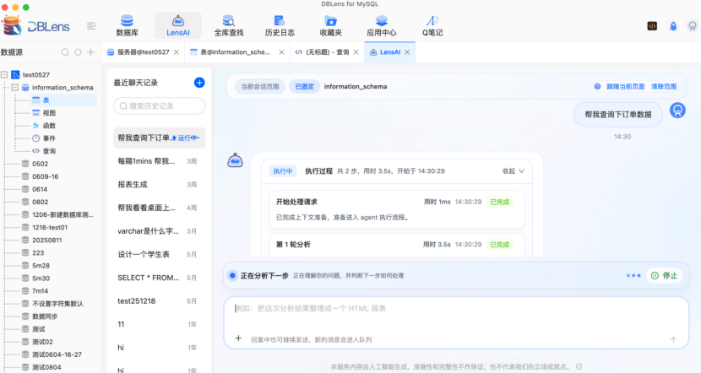This screenshot has width=701, height=373.
Task: Add a new data source with plus icon
Action: pos(90,52)
